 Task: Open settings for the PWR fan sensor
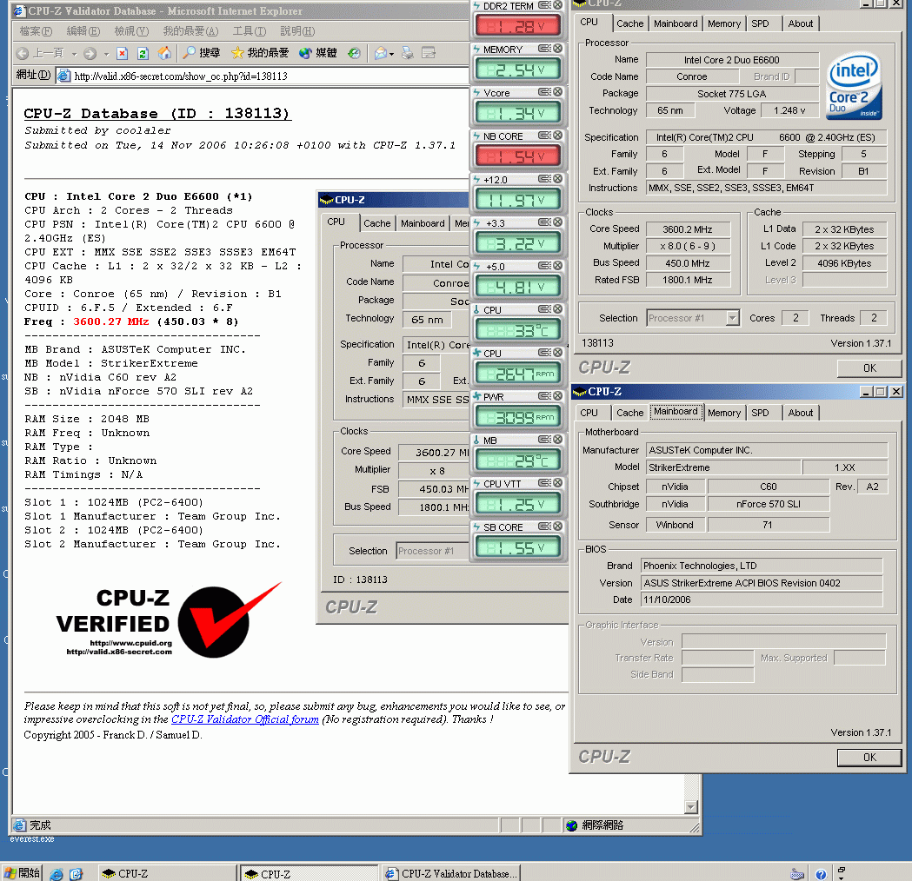[x=544, y=395]
